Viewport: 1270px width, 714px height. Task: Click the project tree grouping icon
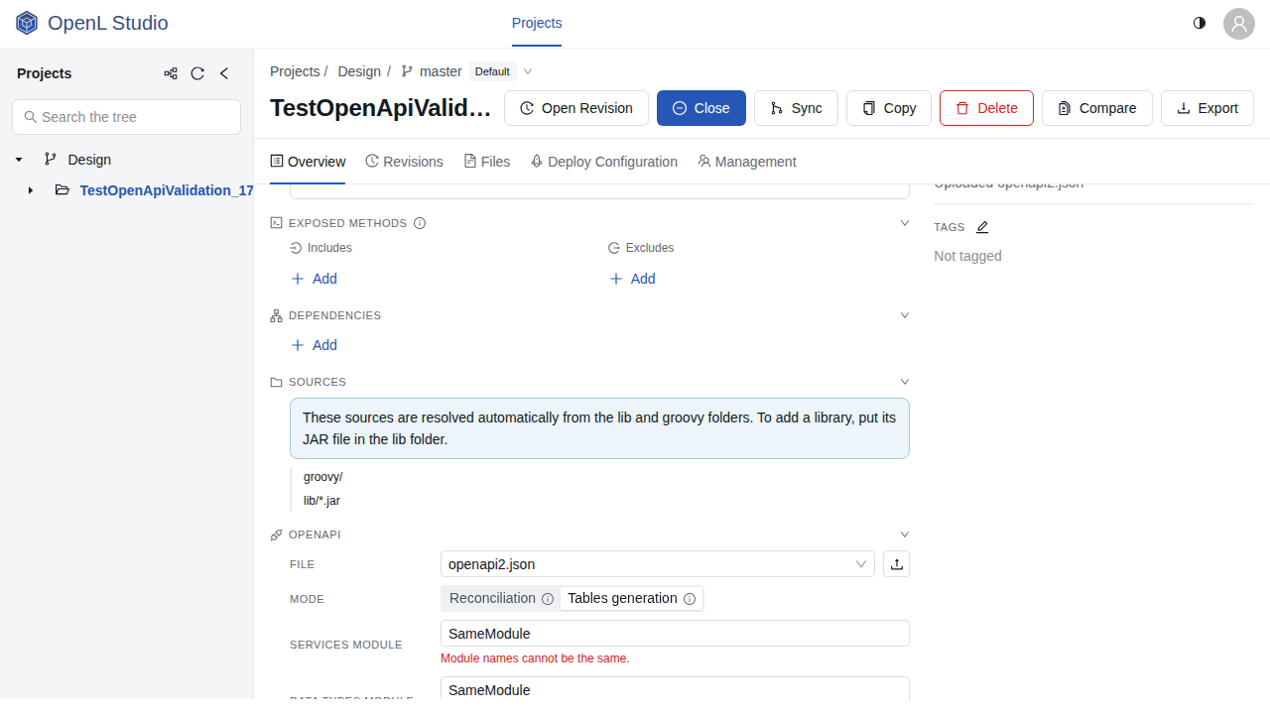tap(171, 73)
